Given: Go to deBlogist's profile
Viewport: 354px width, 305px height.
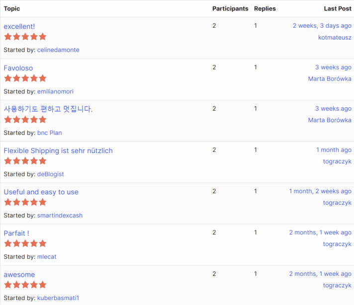Looking at the screenshot, I should tap(50, 174).
